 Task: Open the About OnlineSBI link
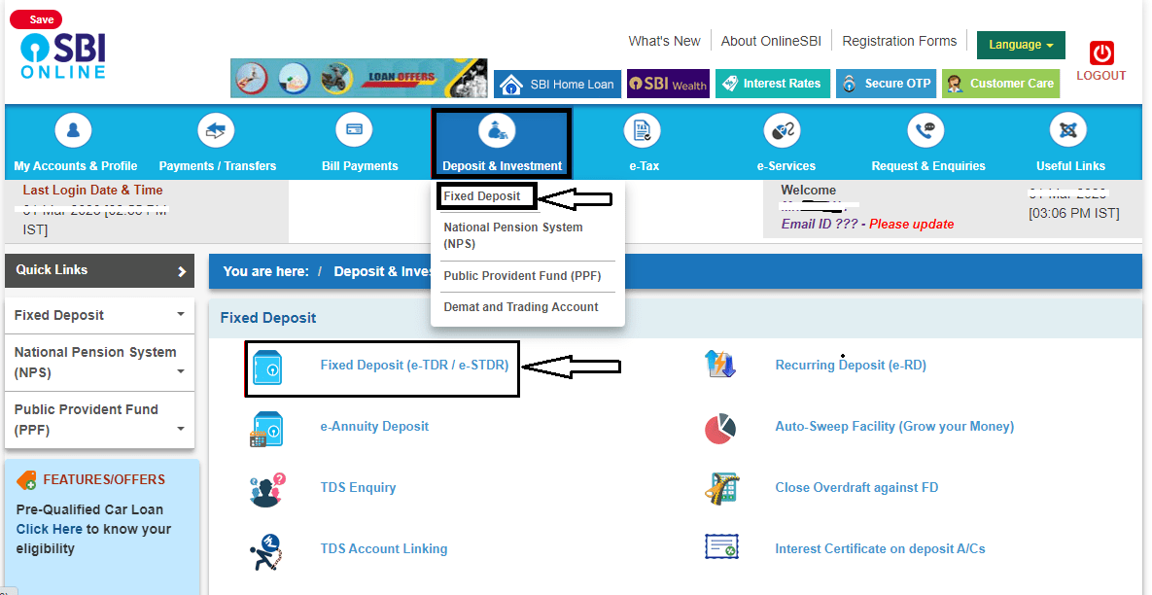coord(772,41)
